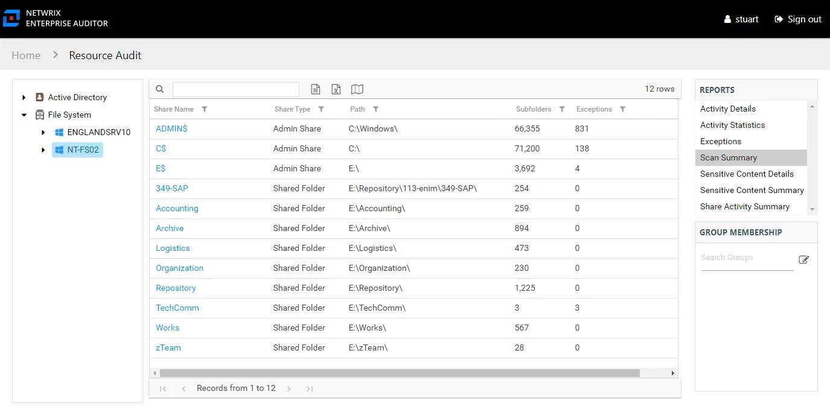The height and width of the screenshot is (406, 830).
Task: Open the Logistics share link
Action: (173, 248)
